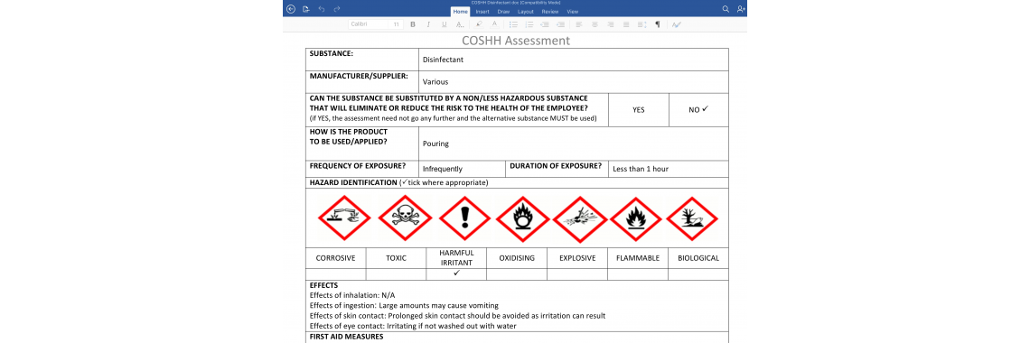Align text to the left

pyautogui.click(x=579, y=24)
